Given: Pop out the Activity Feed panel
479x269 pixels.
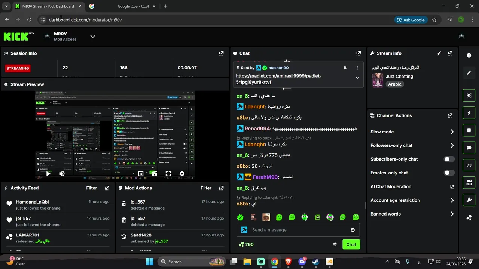Looking at the screenshot, I should coord(107,188).
